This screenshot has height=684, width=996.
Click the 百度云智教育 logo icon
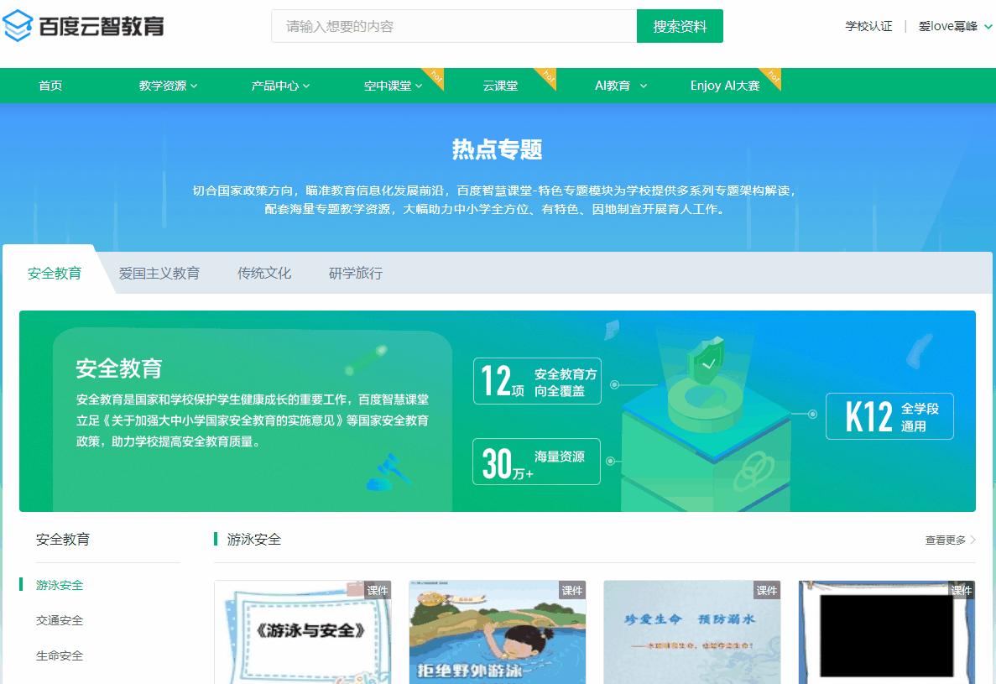tap(18, 25)
